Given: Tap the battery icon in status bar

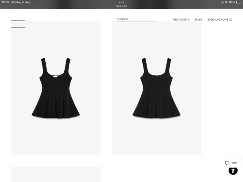Looking at the screenshot, I should tap(239, 2).
